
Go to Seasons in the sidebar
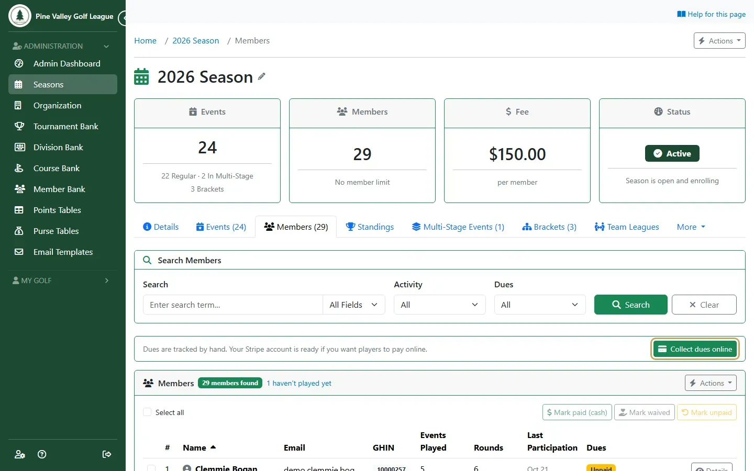click(x=63, y=84)
